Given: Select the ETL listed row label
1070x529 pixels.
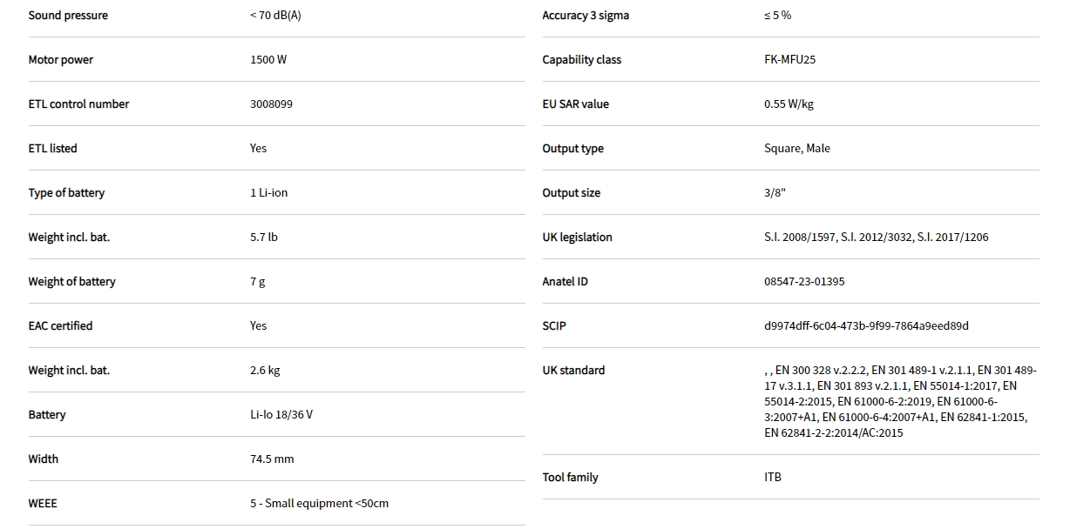Looking at the screenshot, I should [52, 149].
